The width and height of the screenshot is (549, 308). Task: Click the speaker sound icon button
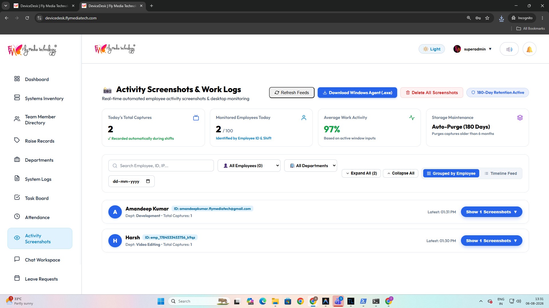click(509, 49)
